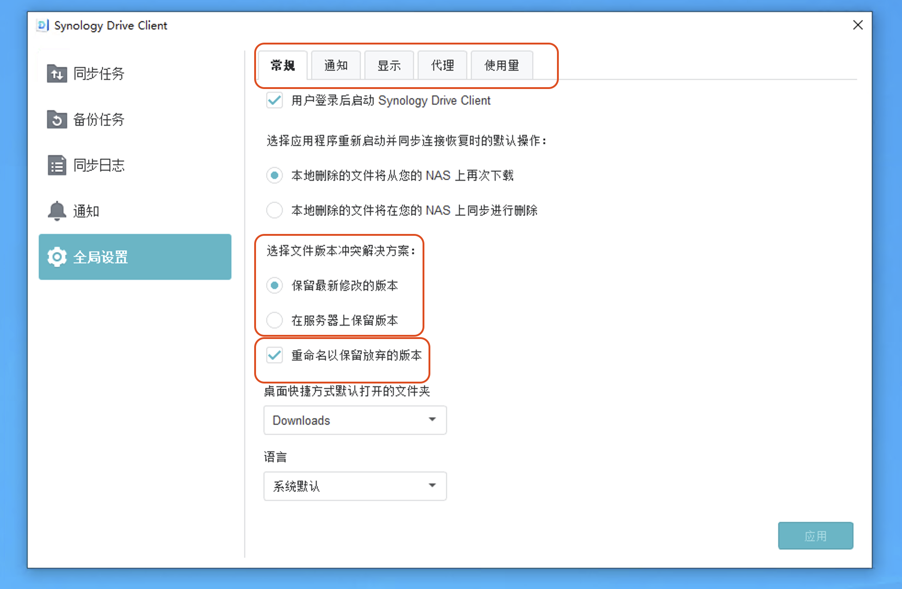Open the 语言 系统默认 dropdown
Image resolution: width=902 pixels, height=589 pixels.
coord(355,486)
